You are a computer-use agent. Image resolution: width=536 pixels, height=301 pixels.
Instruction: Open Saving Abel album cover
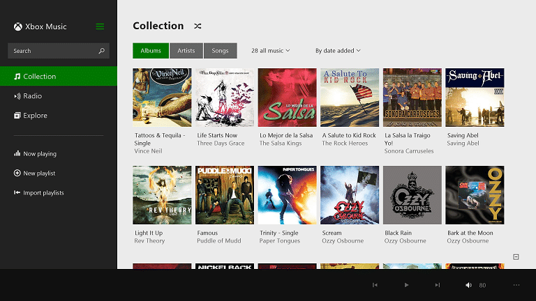[x=475, y=98]
